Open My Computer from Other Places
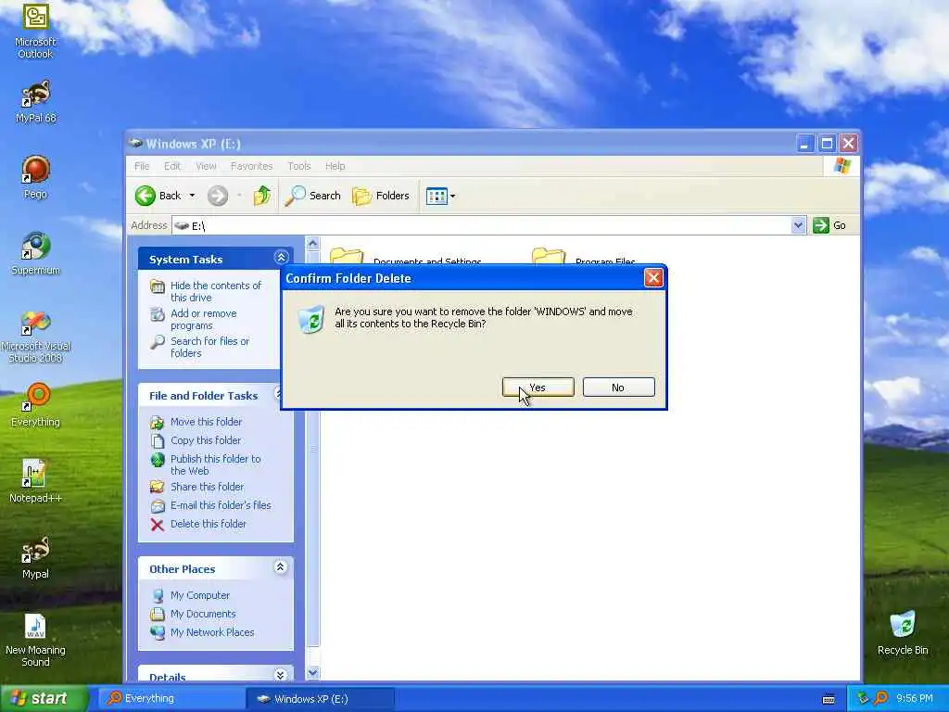 (200, 595)
